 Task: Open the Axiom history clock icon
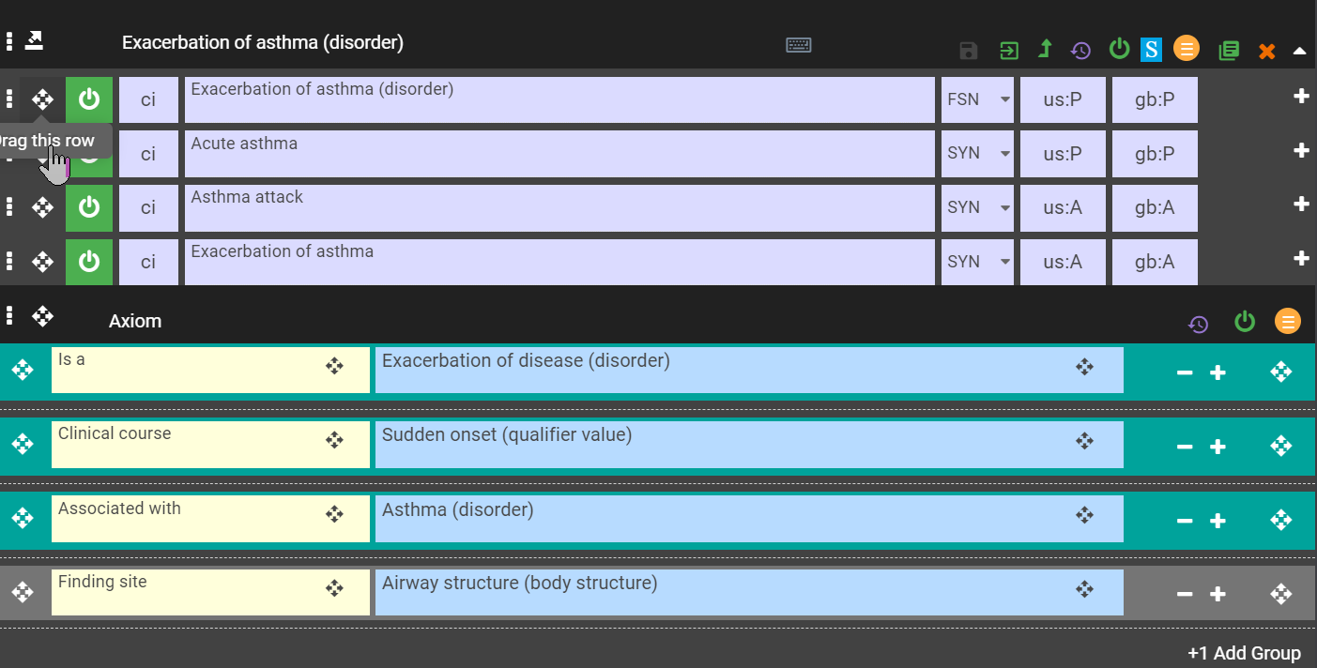1198,324
